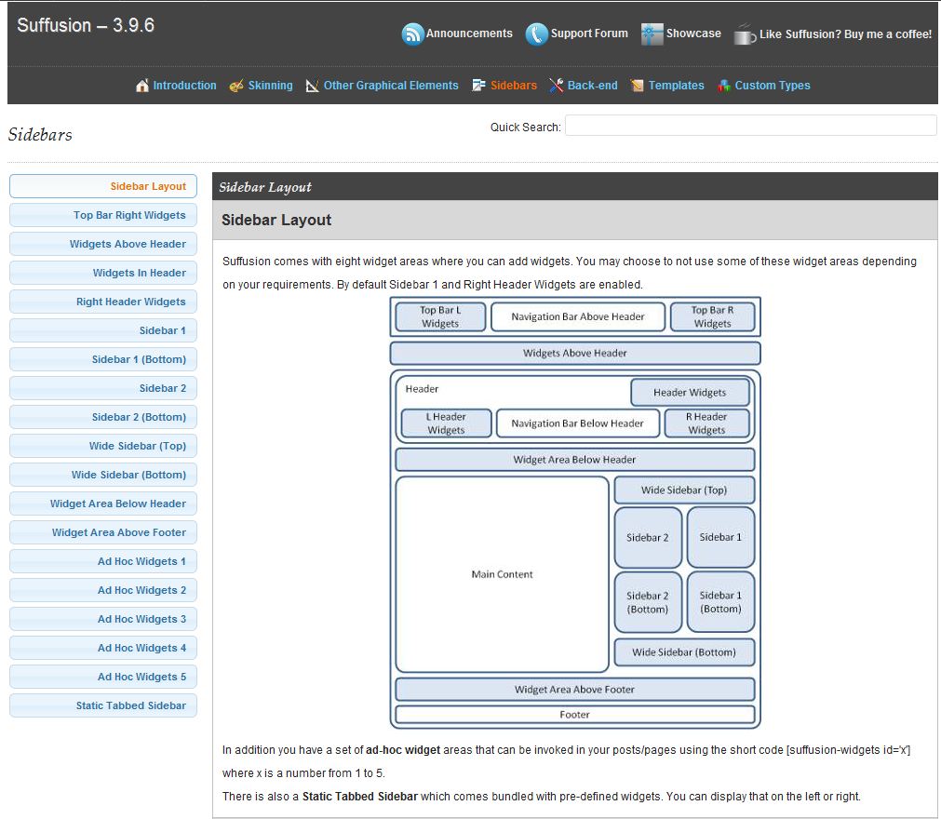Select the Static Tabbed Sidebar tab
Screen dimensions: 941x819
(103, 705)
